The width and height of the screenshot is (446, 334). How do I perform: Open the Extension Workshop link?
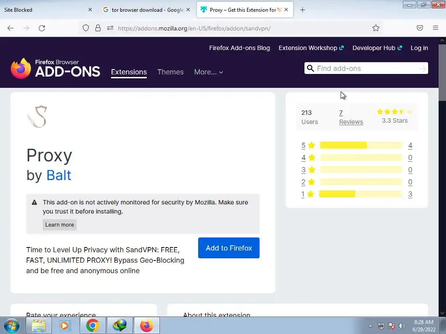311,48
